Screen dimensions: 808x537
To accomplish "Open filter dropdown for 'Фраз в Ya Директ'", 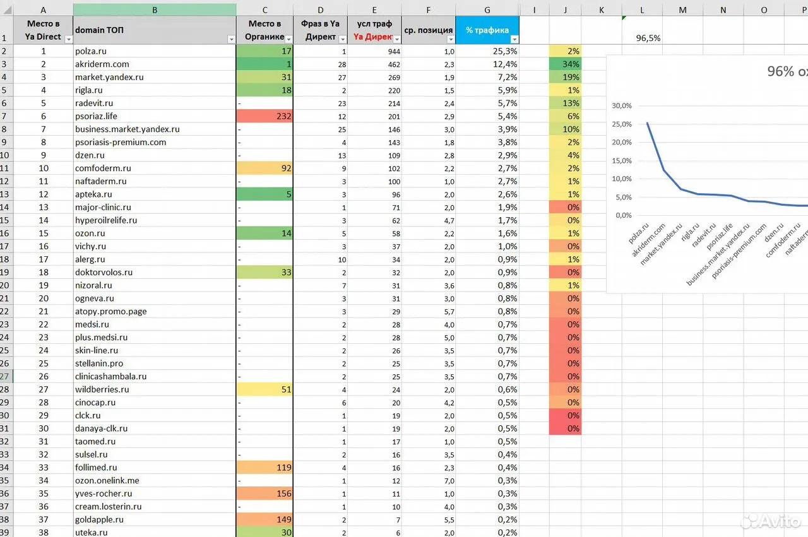I will click(x=343, y=39).
